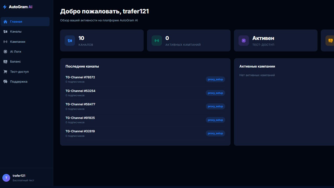Click the AutoGram AI lightning logo
334x188 pixels.
pyautogui.click(x=5, y=7)
